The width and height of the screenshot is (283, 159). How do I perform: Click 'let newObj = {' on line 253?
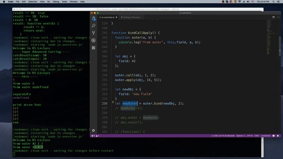(x=128, y=89)
